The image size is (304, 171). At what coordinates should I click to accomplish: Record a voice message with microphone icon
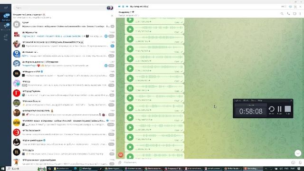click(300, 162)
